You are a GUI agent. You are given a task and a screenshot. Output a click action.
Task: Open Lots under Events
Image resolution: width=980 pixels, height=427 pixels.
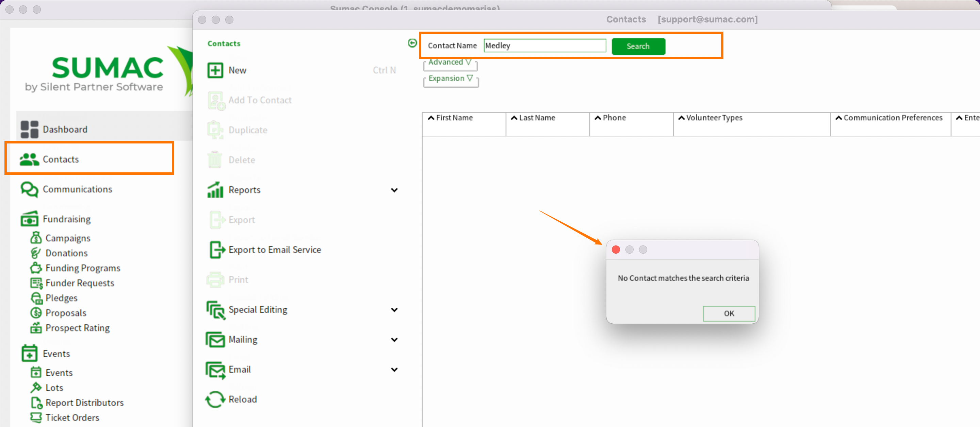click(x=54, y=388)
